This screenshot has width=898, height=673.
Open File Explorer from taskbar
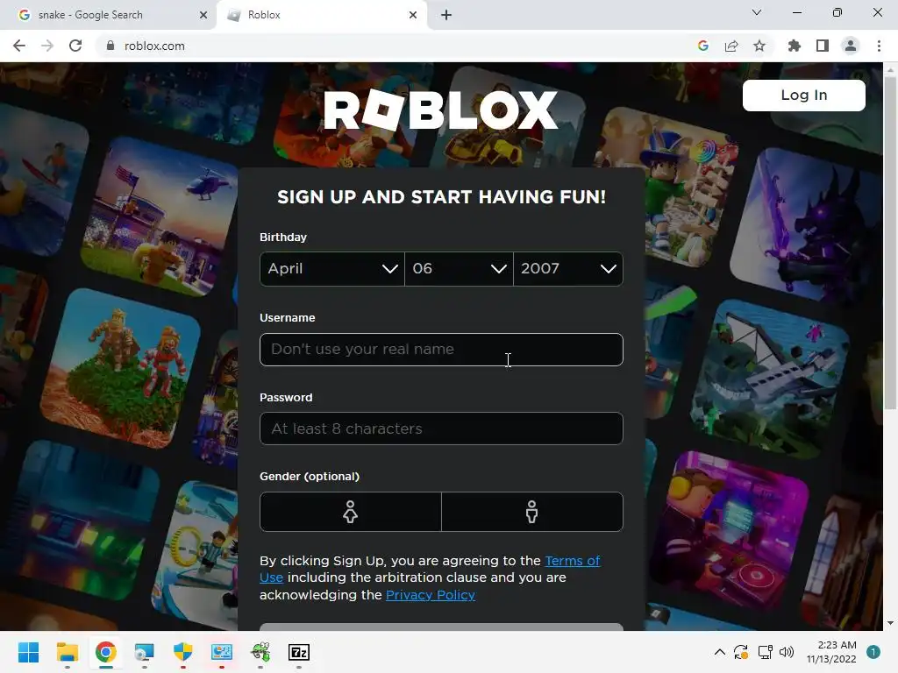click(67, 652)
